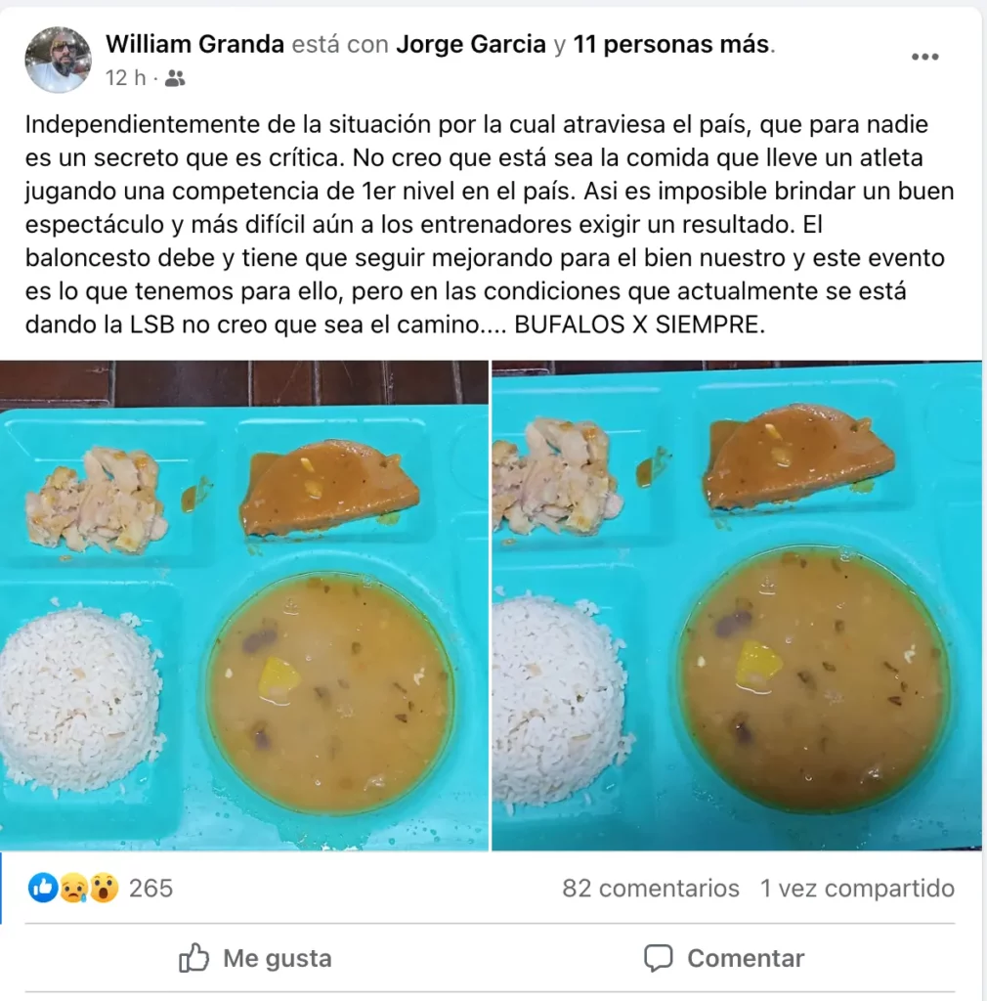View the '1 vez compartido' shares
987x1001 pixels.
[x=857, y=888]
